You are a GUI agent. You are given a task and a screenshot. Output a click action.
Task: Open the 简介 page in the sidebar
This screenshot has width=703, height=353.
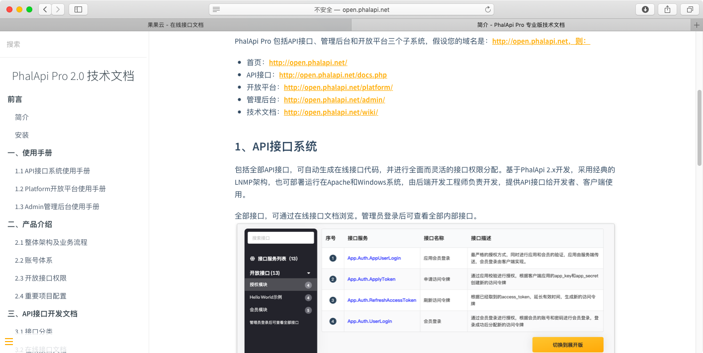tap(22, 117)
